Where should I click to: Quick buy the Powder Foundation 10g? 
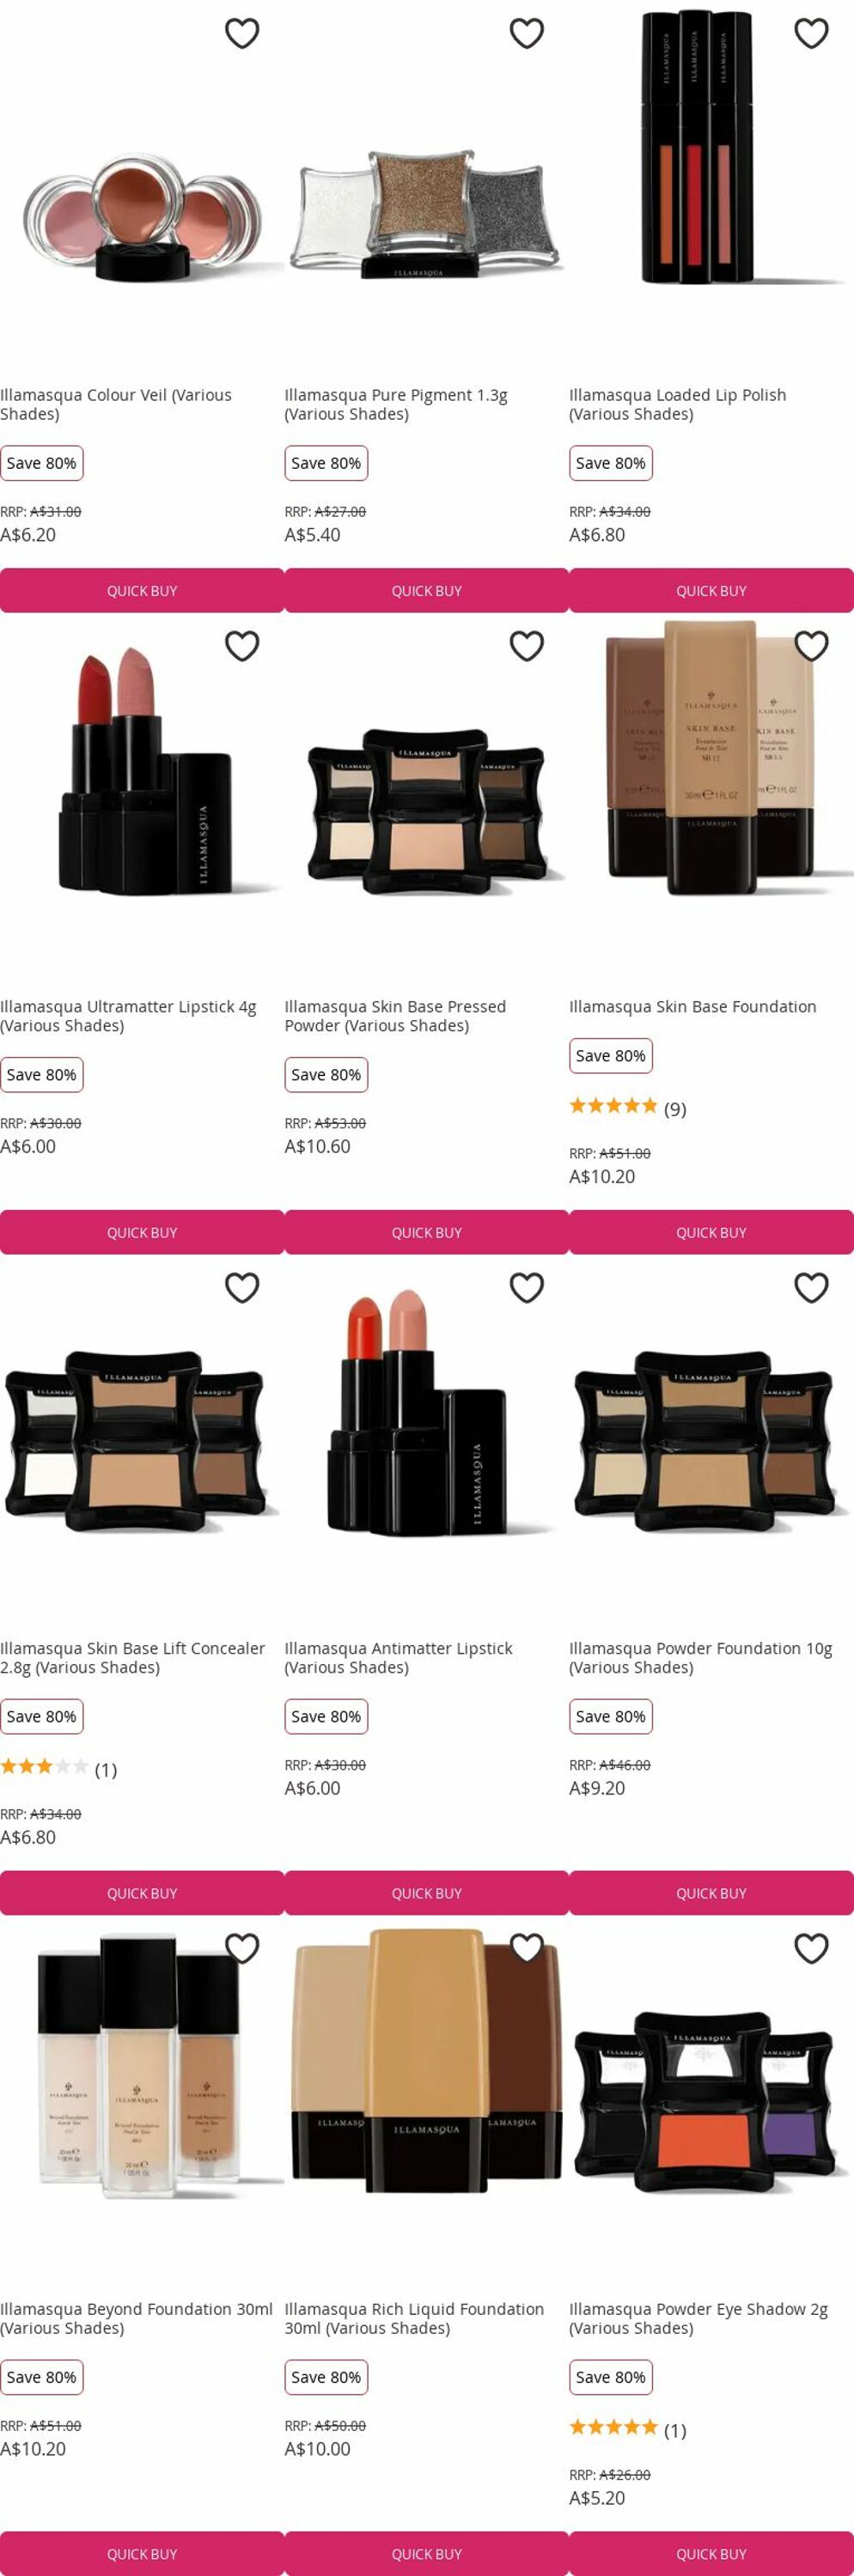tap(711, 1893)
